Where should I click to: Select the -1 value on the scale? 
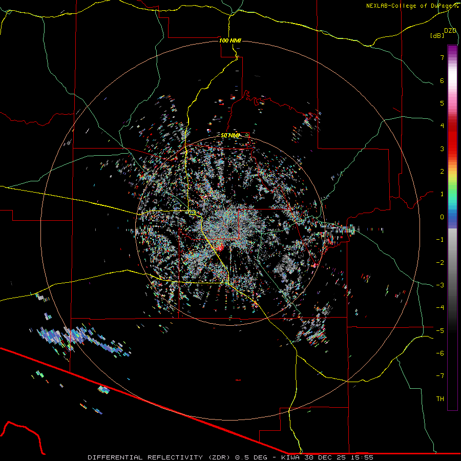[440, 240]
